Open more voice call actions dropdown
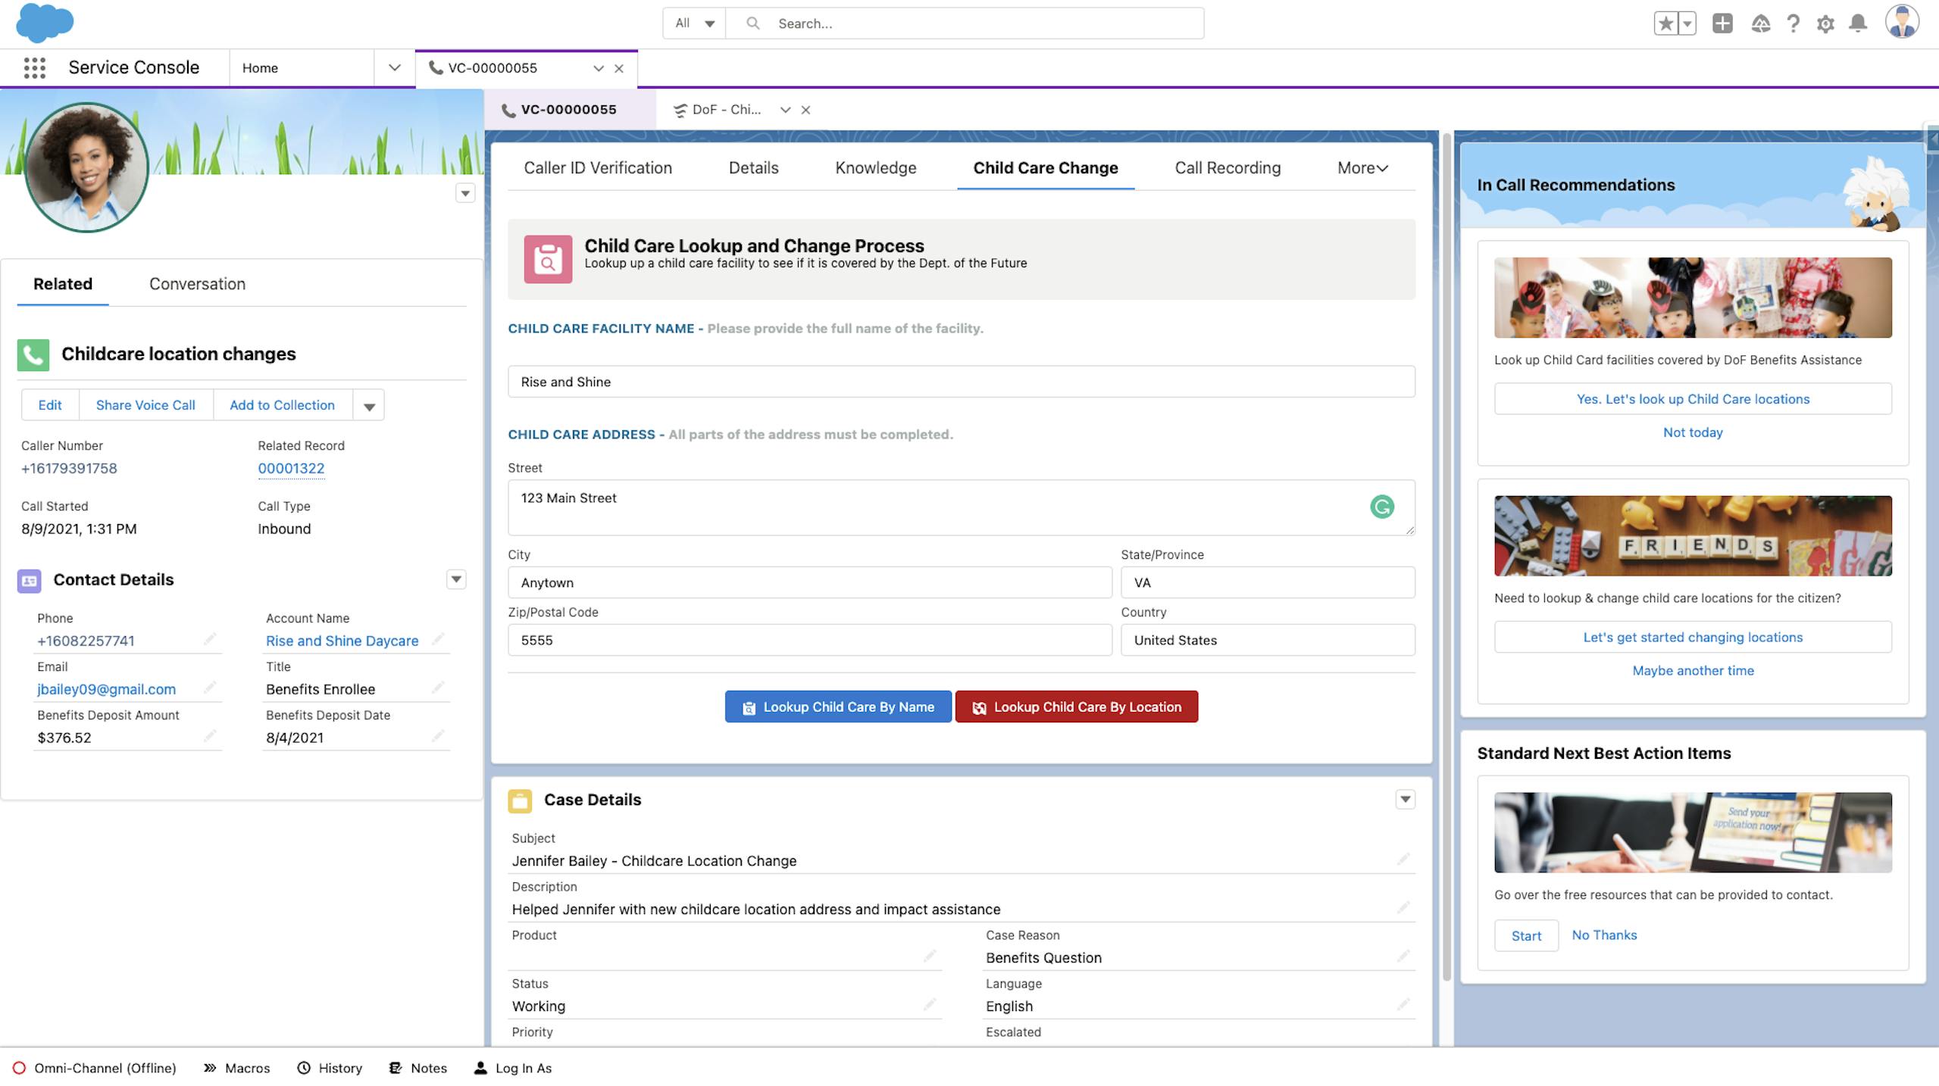Viewport: 1939px width, 1086px height. 369,406
